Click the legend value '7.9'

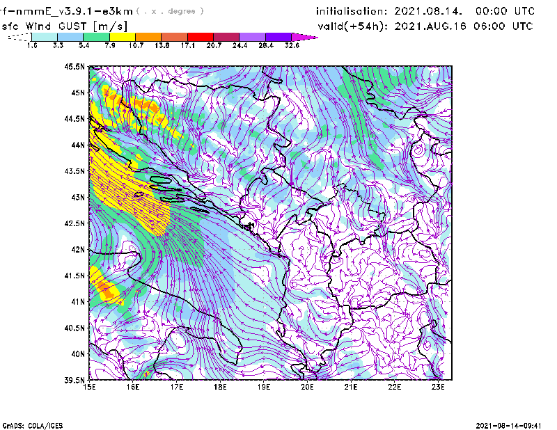[x=110, y=45]
